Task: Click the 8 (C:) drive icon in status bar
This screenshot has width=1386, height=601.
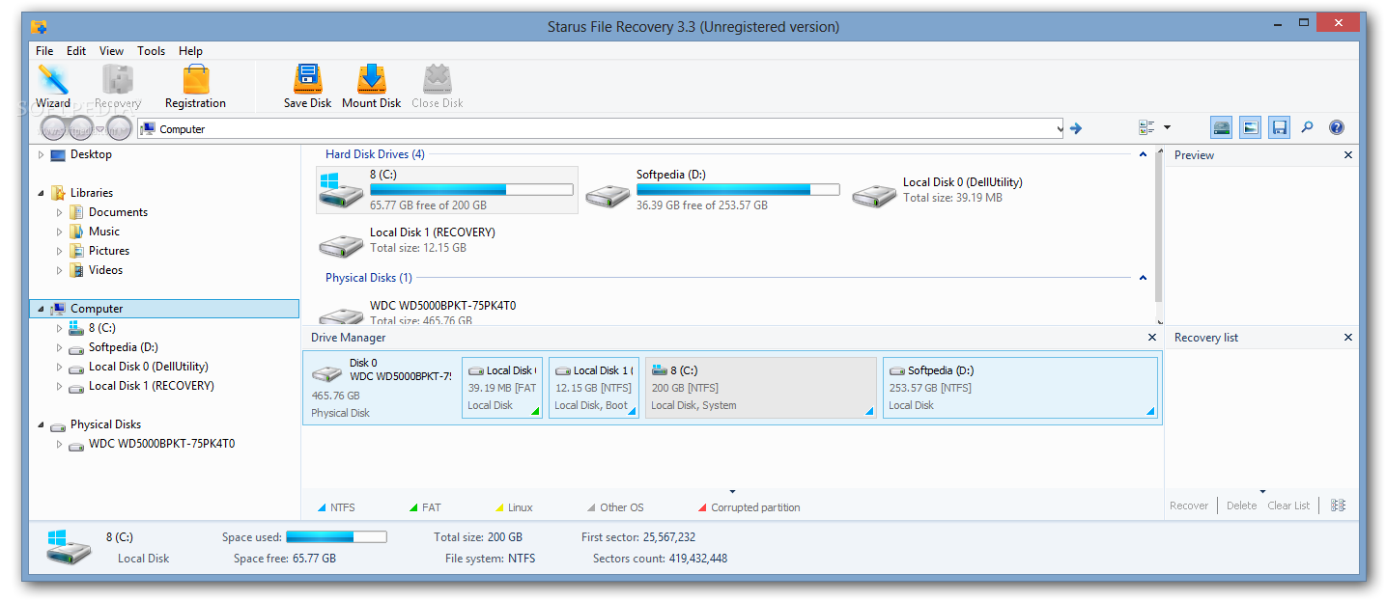Action: pyautogui.click(x=69, y=547)
